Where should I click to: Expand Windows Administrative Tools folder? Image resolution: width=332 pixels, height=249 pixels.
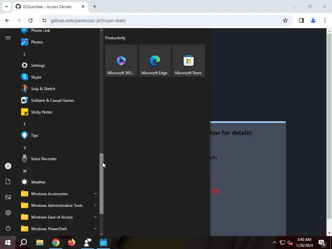pos(59,205)
